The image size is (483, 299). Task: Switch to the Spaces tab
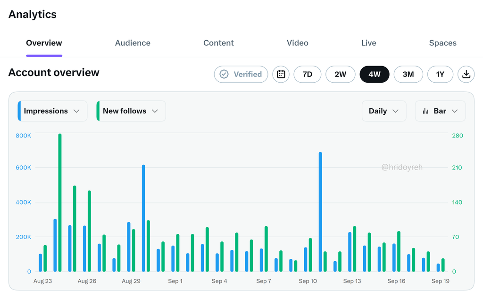tap(442, 43)
